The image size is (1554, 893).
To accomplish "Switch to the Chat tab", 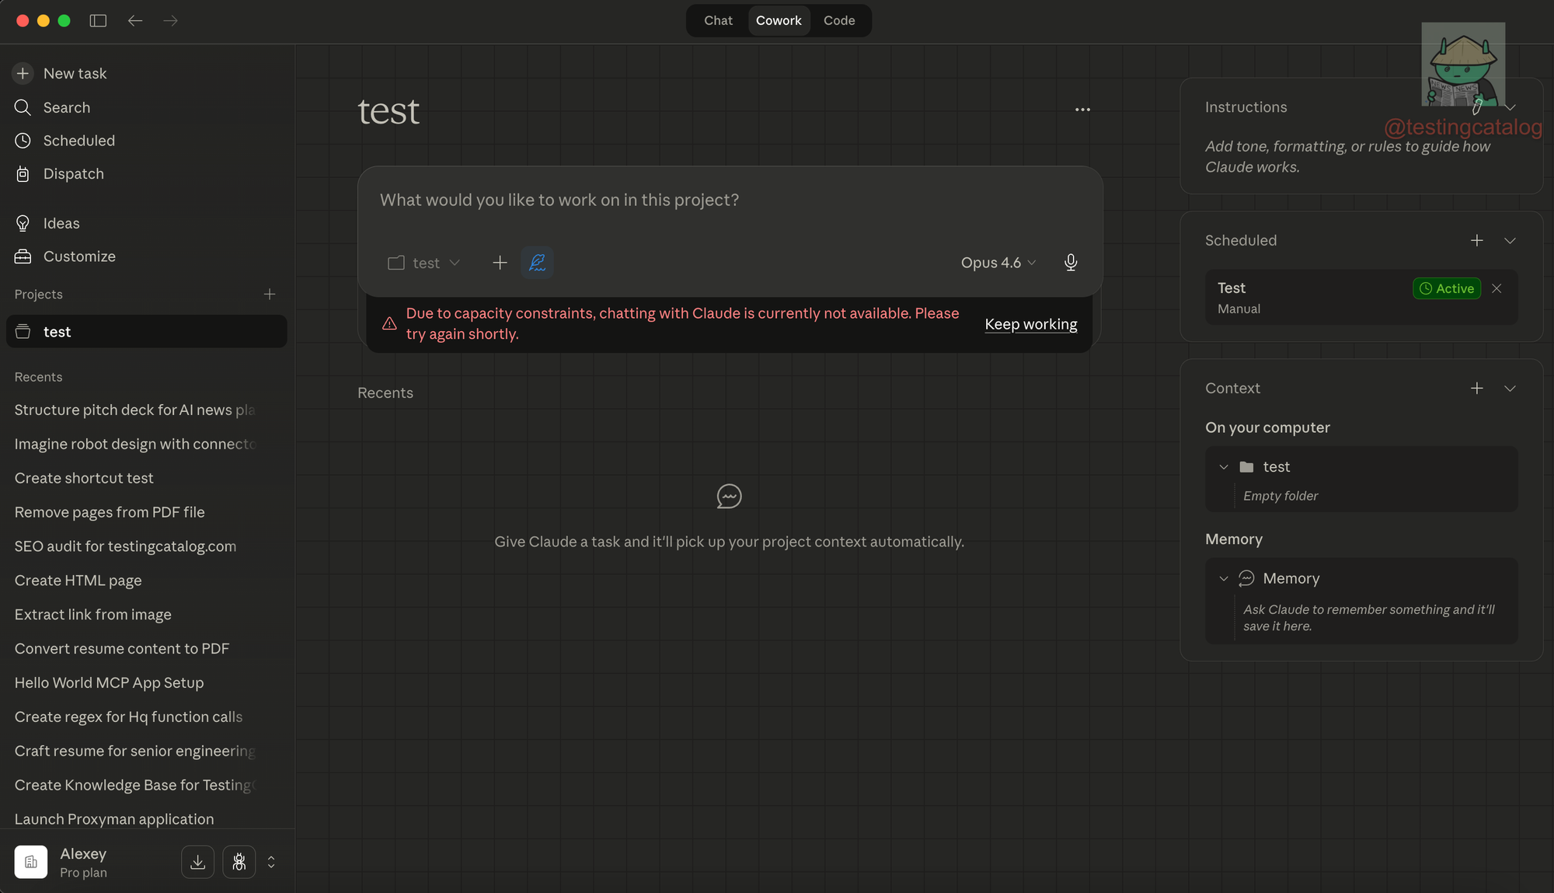I will 718,21.
